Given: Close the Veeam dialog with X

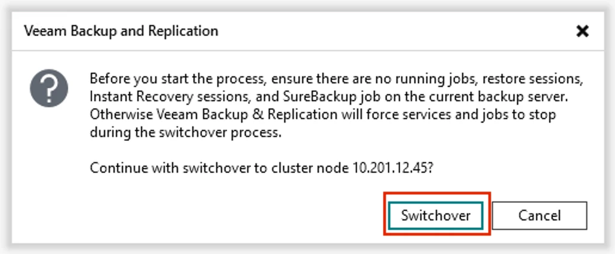Looking at the screenshot, I should tap(582, 31).
